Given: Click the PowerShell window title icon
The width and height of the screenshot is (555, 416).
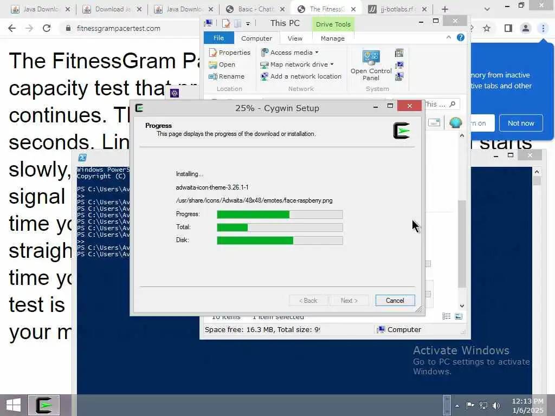Looking at the screenshot, I should tap(82, 158).
